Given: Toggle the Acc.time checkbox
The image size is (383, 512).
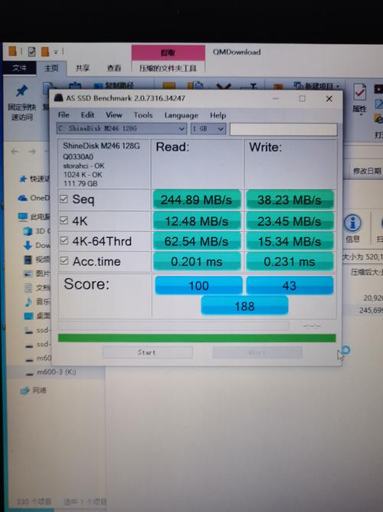Looking at the screenshot, I should click(64, 260).
